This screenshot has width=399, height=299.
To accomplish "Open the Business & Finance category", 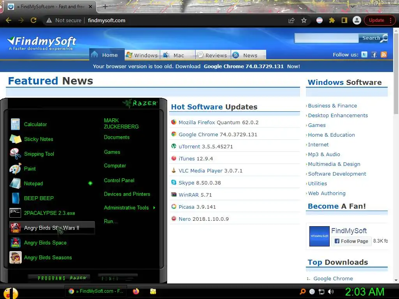I will [332, 106].
